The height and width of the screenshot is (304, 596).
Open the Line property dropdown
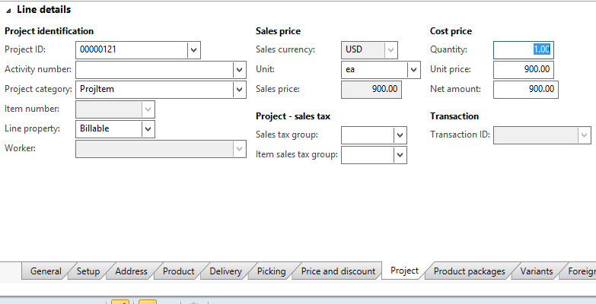148,129
